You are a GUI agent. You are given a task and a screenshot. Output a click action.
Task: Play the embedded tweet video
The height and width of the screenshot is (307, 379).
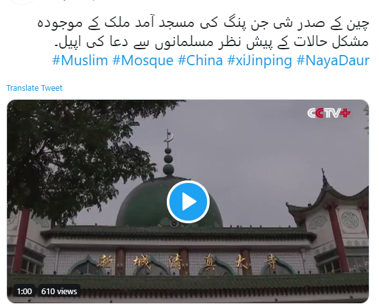point(188,201)
